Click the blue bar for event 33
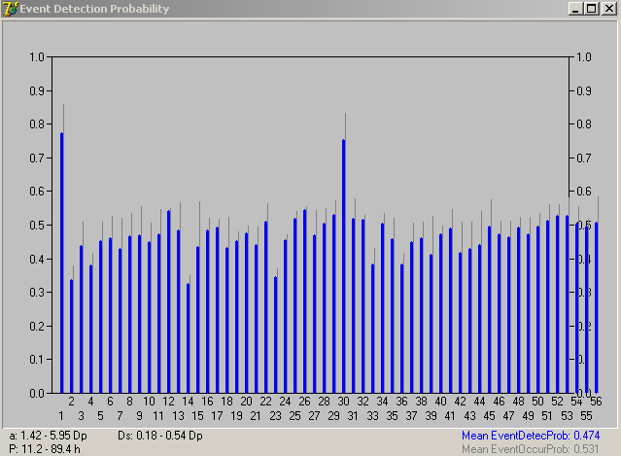 tap(372, 329)
